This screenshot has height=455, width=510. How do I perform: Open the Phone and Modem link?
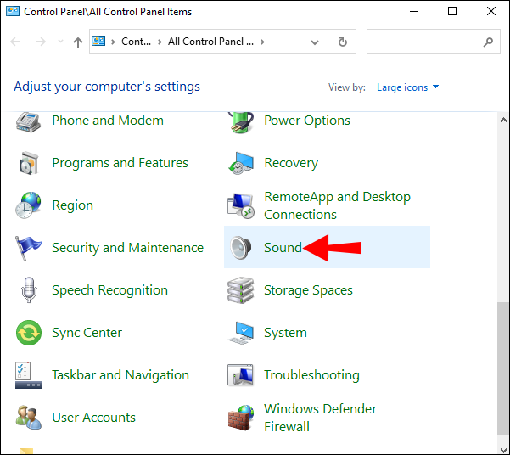(108, 121)
